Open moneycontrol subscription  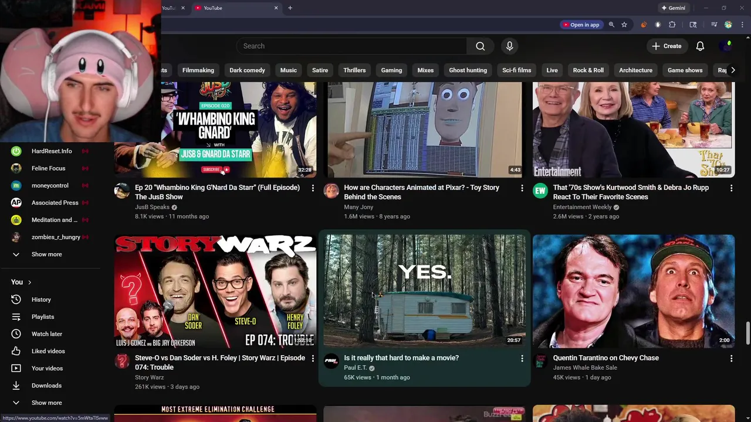click(50, 186)
